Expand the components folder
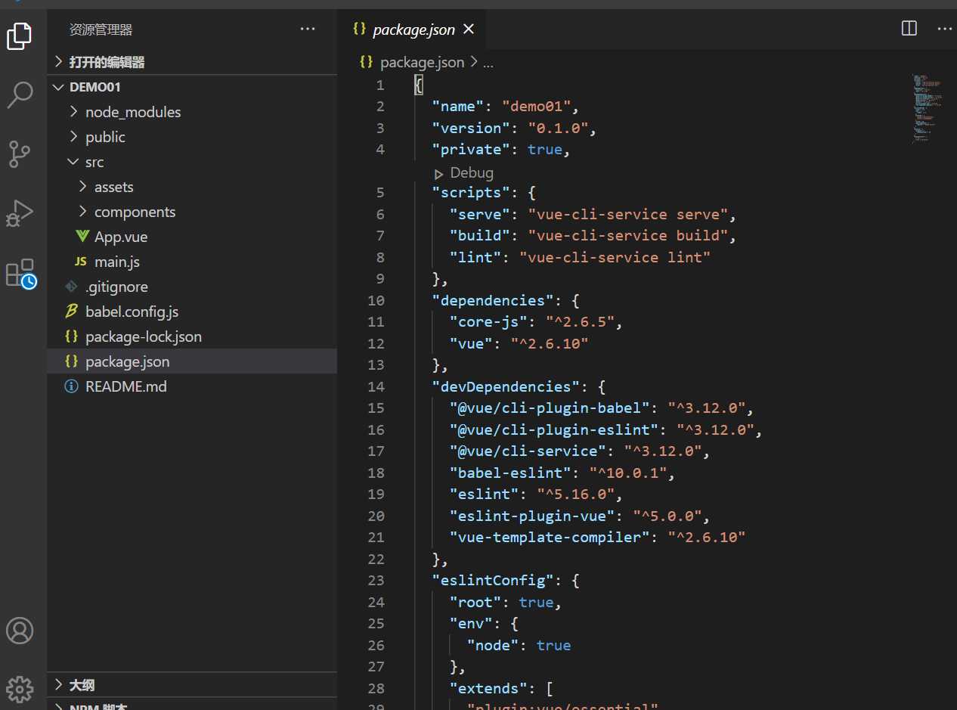Image resolution: width=957 pixels, height=710 pixels. click(x=192, y=212)
